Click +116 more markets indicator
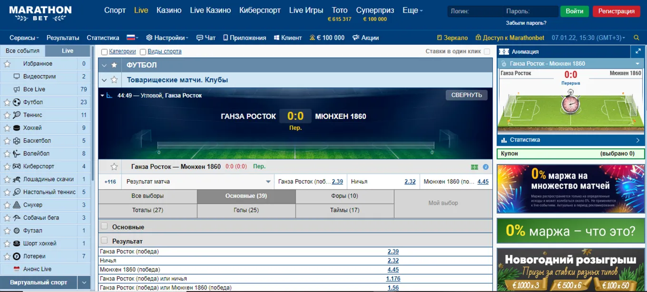Screen dimensions: 647x292 110,182
